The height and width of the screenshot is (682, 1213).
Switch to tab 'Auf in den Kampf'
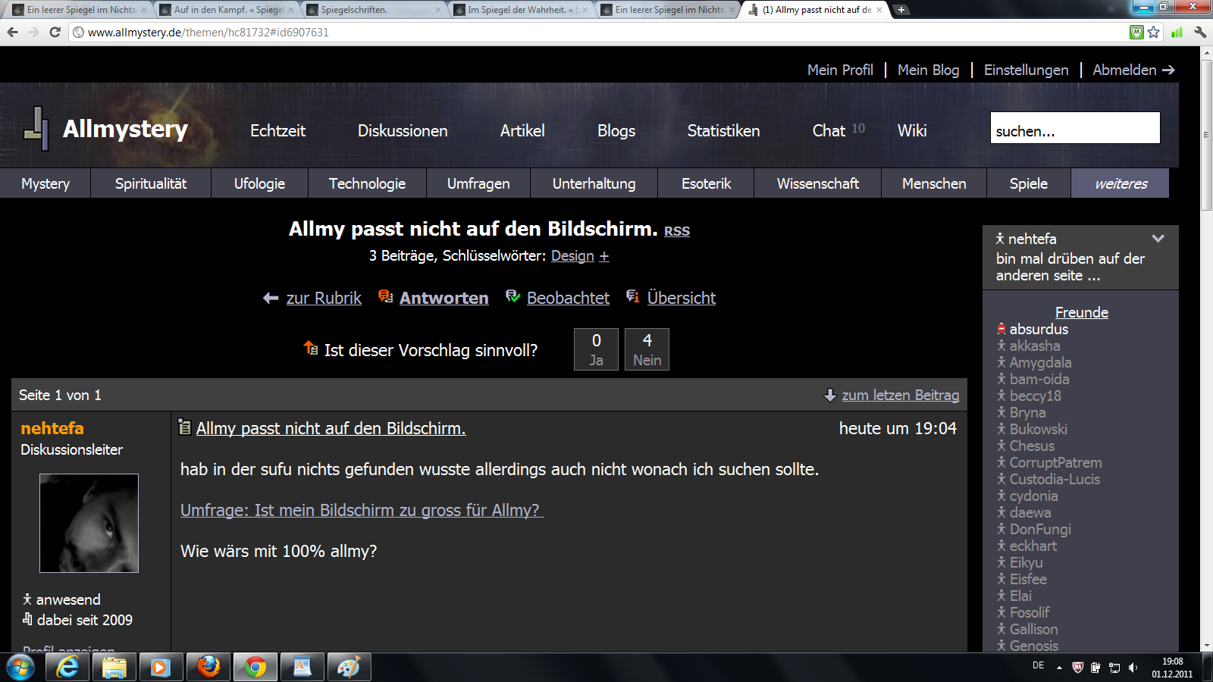(x=226, y=10)
